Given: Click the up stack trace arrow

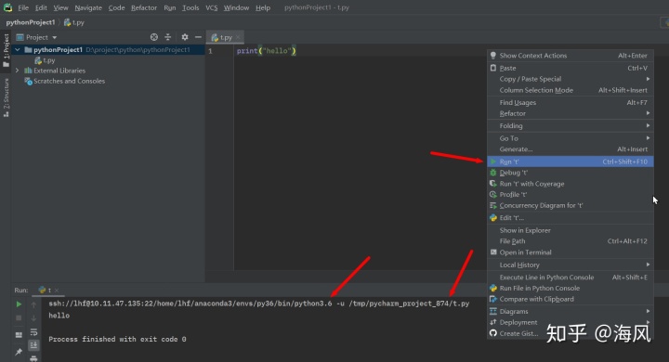Looking at the screenshot, I should coord(33,304).
